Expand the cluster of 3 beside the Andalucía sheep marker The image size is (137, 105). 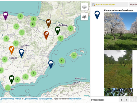tap(17, 80)
